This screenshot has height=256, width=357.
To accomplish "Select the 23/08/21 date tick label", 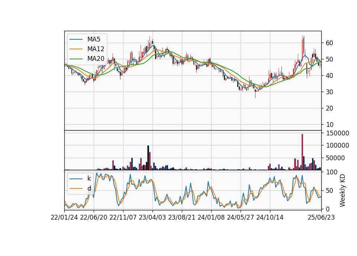I will coord(182,217).
